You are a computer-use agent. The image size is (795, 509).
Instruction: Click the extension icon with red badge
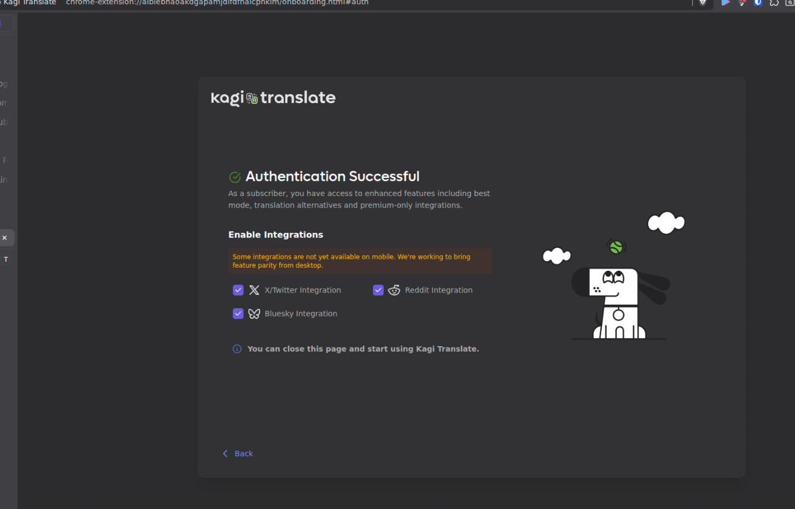pyautogui.click(x=742, y=2)
